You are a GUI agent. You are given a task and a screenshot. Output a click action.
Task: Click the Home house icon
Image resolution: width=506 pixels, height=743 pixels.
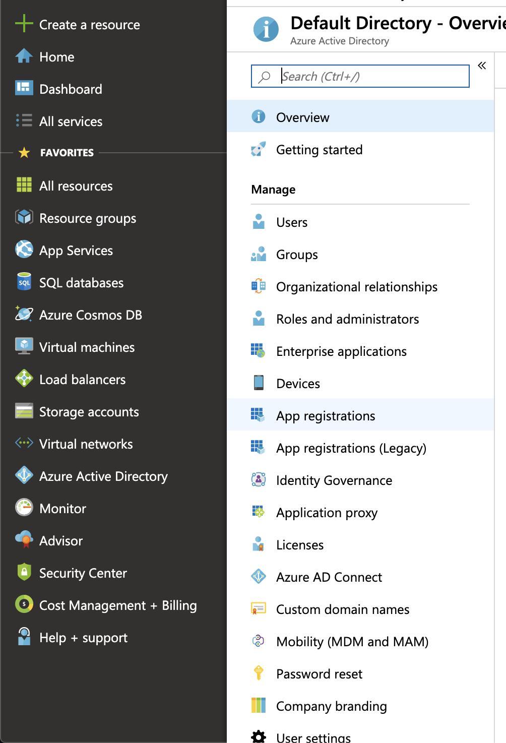24,56
